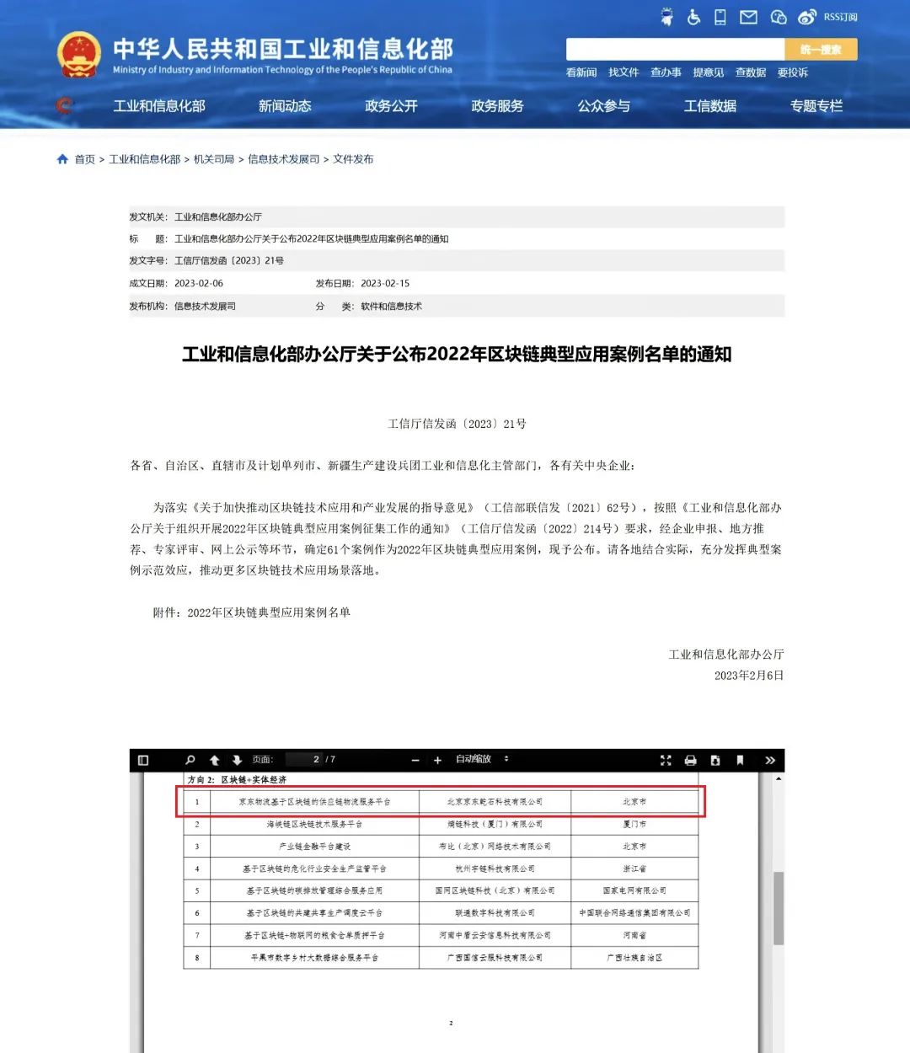Image resolution: width=910 pixels, height=1053 pixels.
Task: Open the 自动缩放 zoom dropdown
Action: tap(482, 759)
